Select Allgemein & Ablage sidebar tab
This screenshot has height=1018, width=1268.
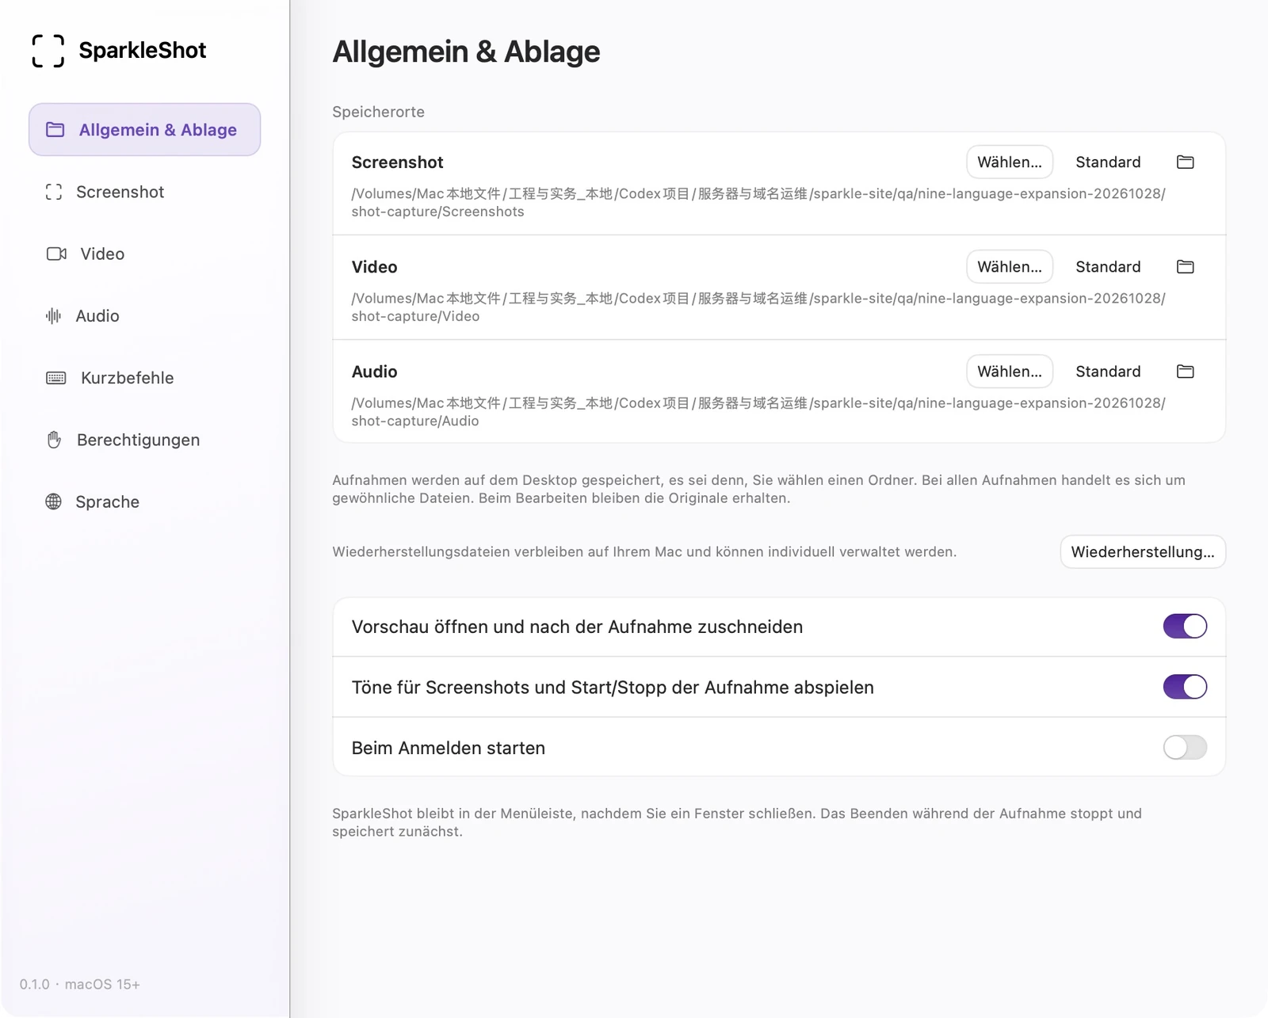coord(144,129)
